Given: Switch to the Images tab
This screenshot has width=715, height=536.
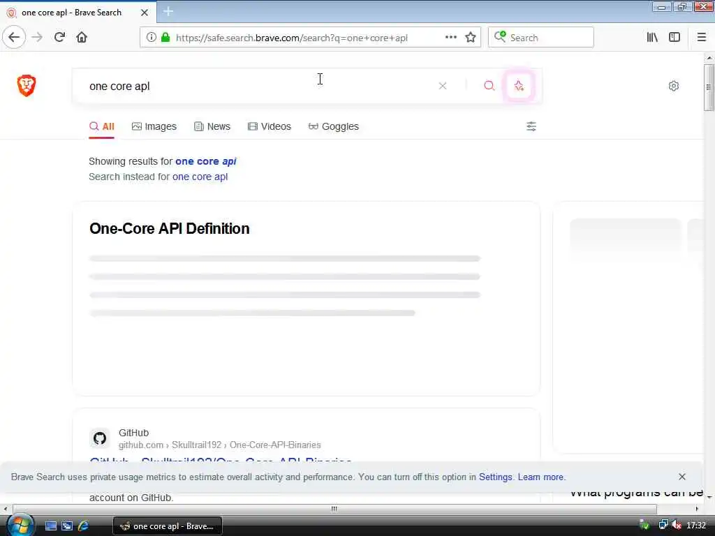Looking at the screenshot, I should click(x=154, y=127).
